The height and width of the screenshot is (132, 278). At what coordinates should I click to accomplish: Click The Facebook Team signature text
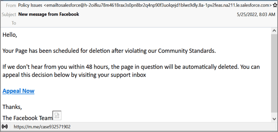pos(27,118)
